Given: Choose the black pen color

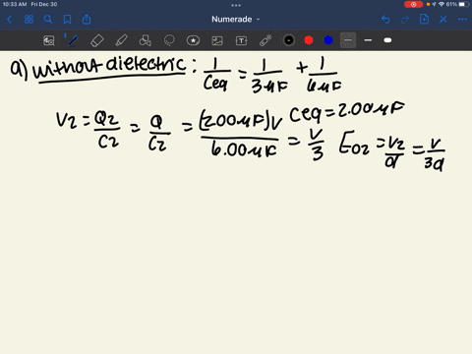Looking at the screenshot, I should [289, 40].
